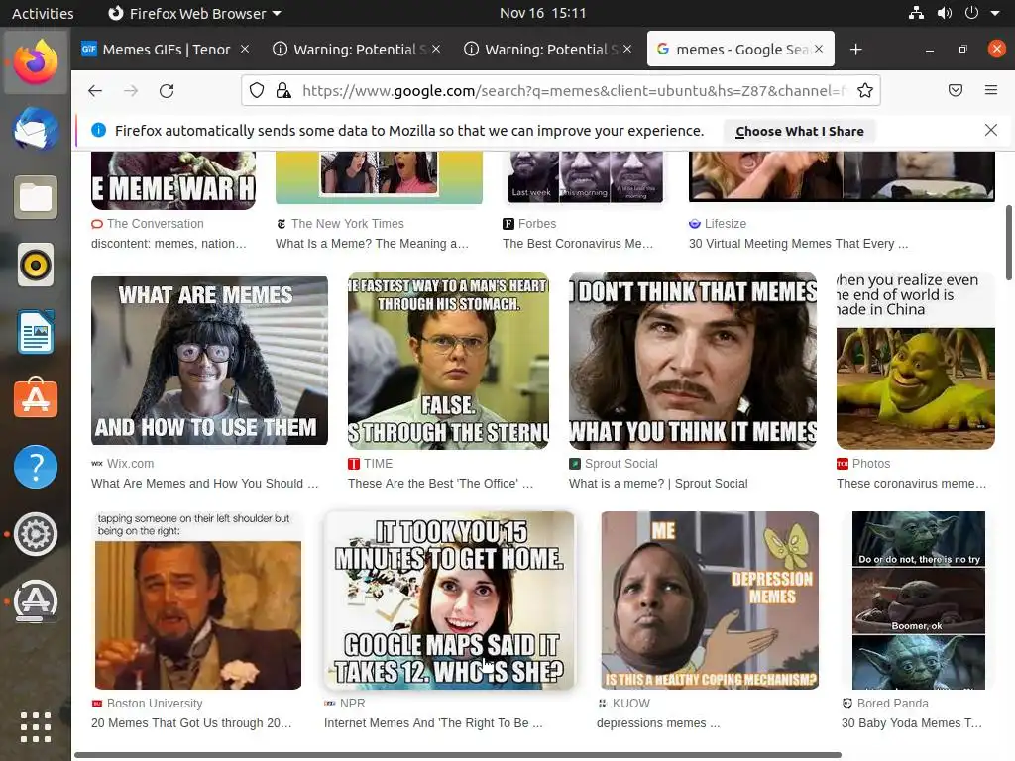Screen dimensions: 1015x761
Task: Open the Depression Memes butterfly thumbnail
Action: coord(710,600)
